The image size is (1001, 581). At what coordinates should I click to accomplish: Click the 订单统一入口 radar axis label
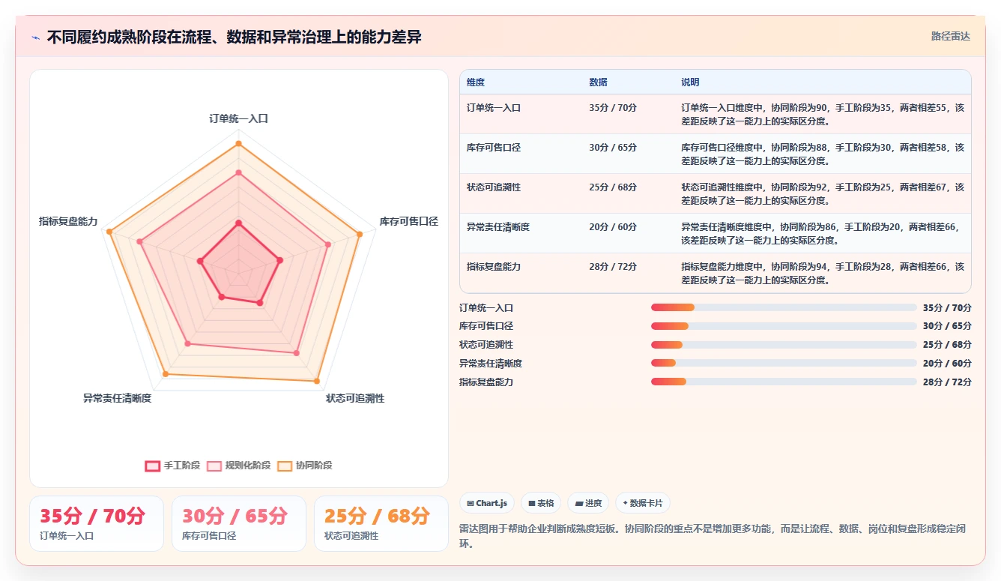[238, 118]
